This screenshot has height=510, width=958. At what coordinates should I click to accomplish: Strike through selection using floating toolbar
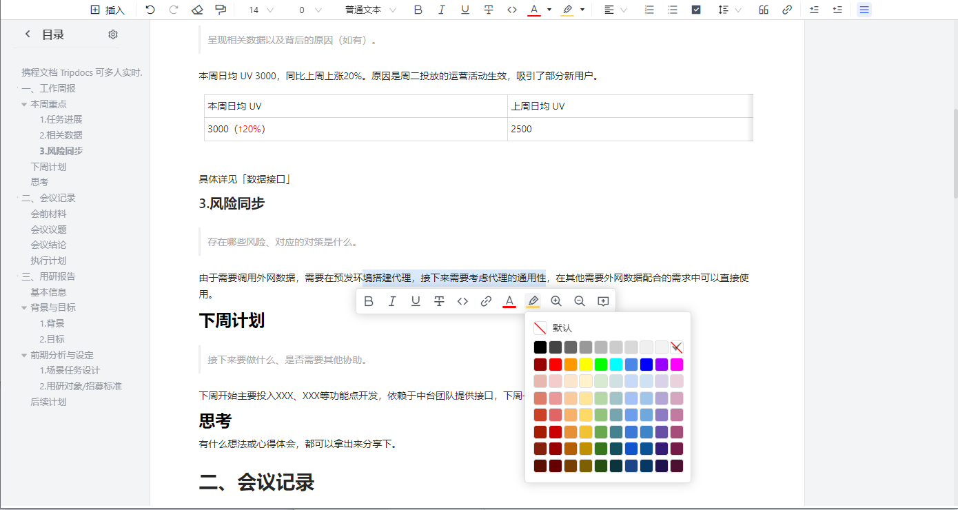point(439,301)
